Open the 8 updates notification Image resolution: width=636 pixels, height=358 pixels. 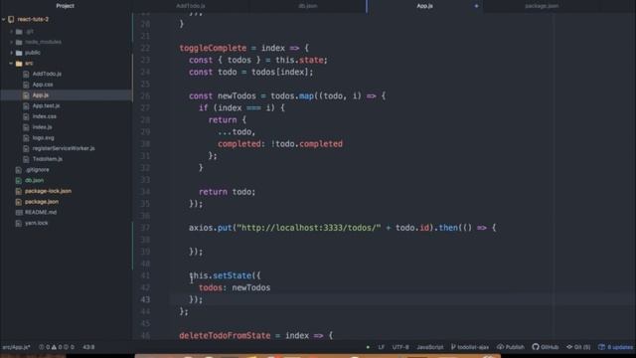click(615, 347)
